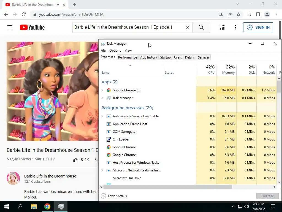Click Chrome forward navigation arrow
The width and height of the screenshot is (282, 212).
pyautogui.click(x=15, y=14)
